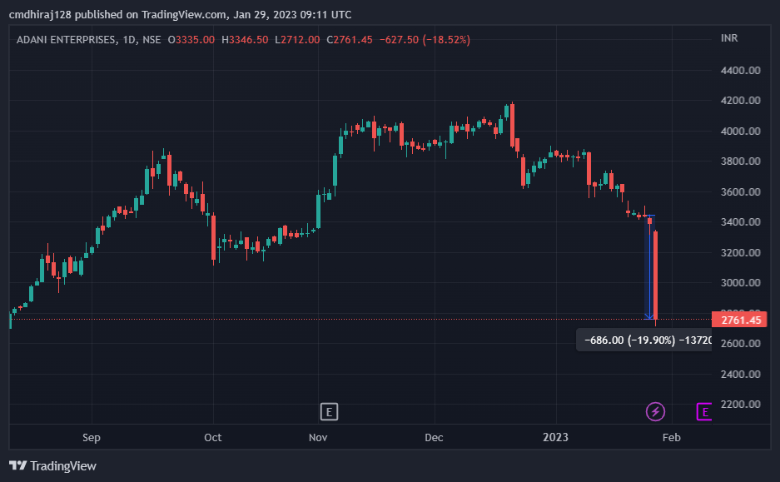Select the 2400.00 price axis label
The height and width of the screenshot is (482, 780).
740,374
